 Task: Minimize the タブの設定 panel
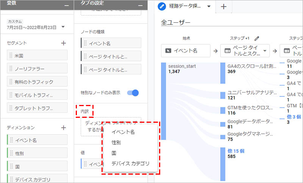click(x=141, y=4)
